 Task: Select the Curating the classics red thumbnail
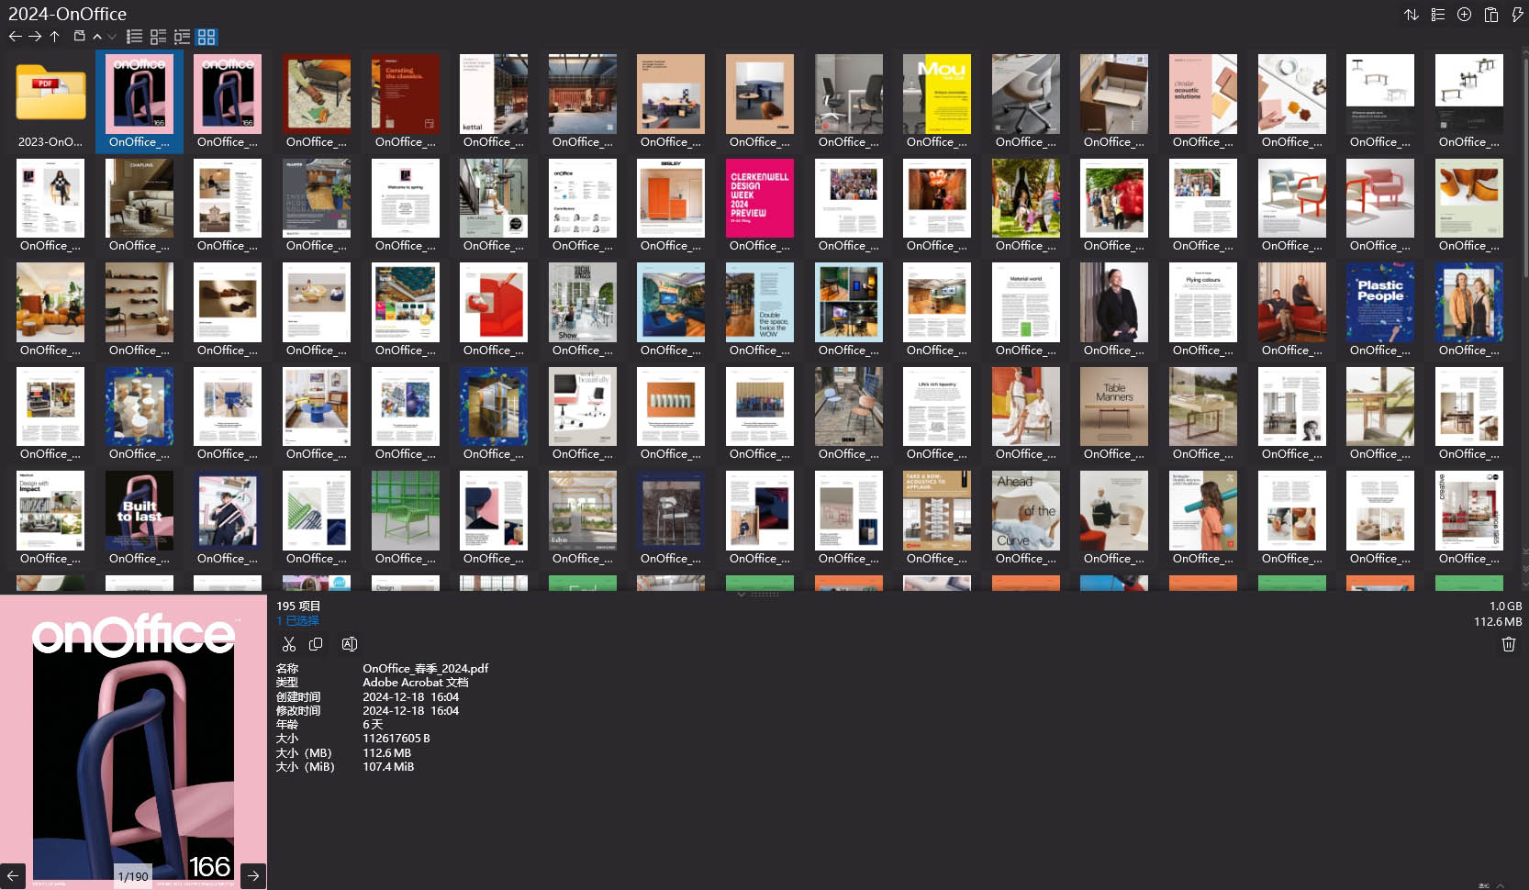point(405,94)
